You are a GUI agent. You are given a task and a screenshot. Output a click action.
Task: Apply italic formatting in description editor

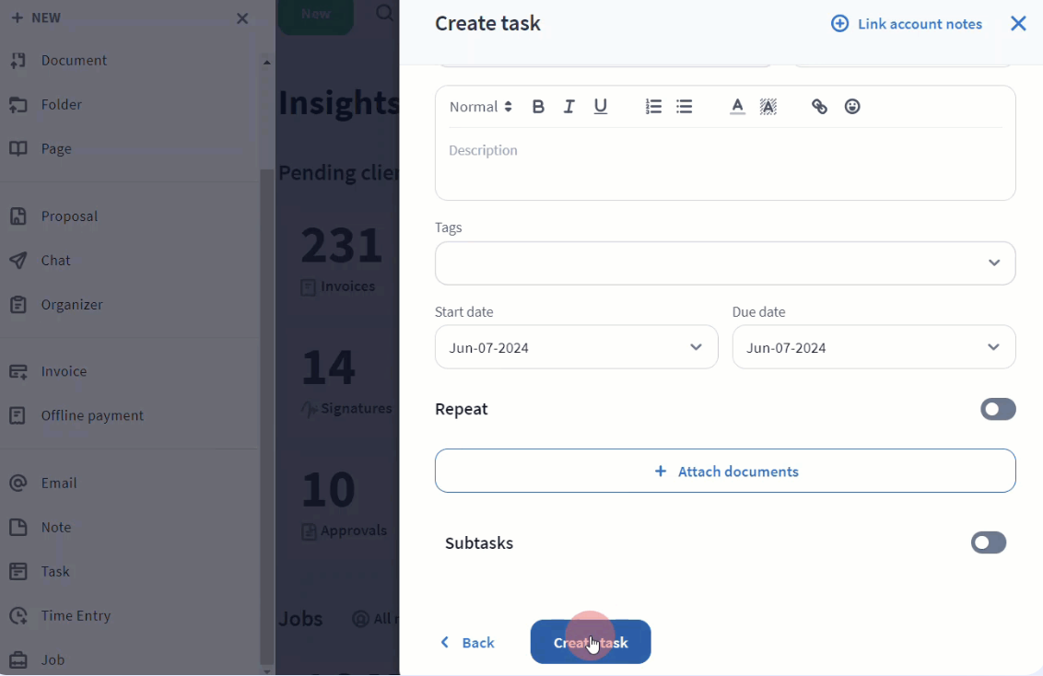click(x=568, y=106)
